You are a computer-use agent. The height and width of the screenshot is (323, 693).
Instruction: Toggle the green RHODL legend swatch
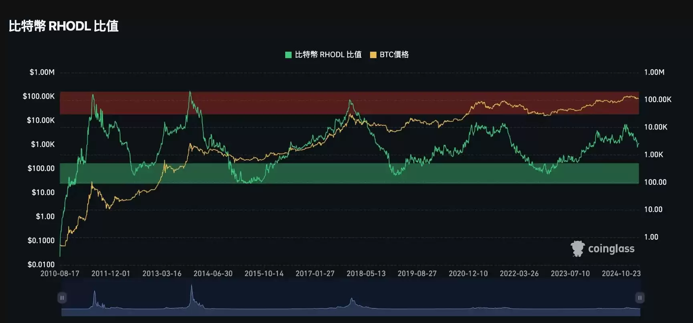click(x=288, y=55)
